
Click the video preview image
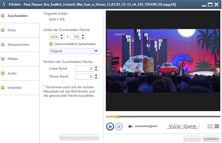163,61
